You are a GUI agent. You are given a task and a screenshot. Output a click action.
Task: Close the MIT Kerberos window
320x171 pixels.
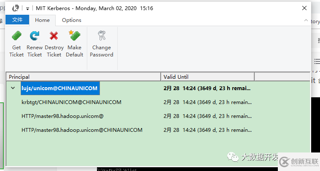(304, 8)
